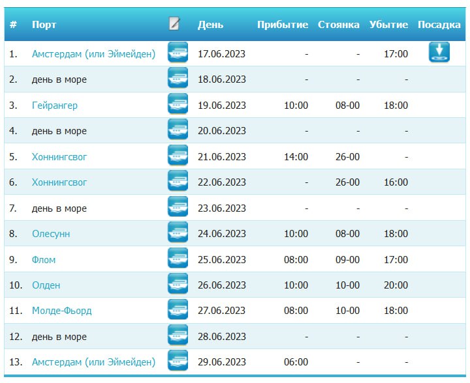Open the Амстердам link in row 13
The width and height of the screenshot is (470, 383).
tap(93, 362)
